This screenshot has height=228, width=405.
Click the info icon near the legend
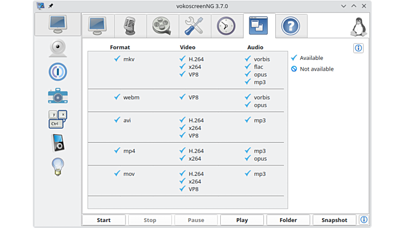pos(359,48)
